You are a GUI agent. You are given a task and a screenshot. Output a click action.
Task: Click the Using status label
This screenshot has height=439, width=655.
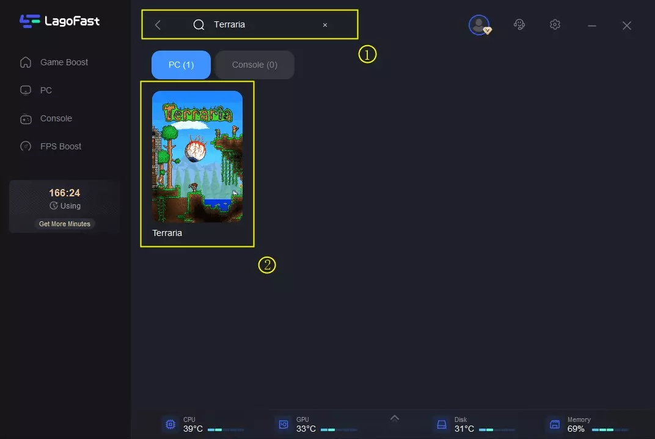[70, 206]
